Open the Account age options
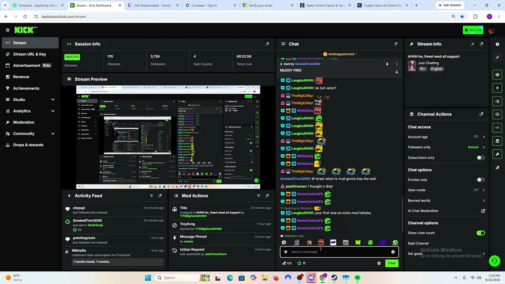The image size is (505, 284). 446,137
